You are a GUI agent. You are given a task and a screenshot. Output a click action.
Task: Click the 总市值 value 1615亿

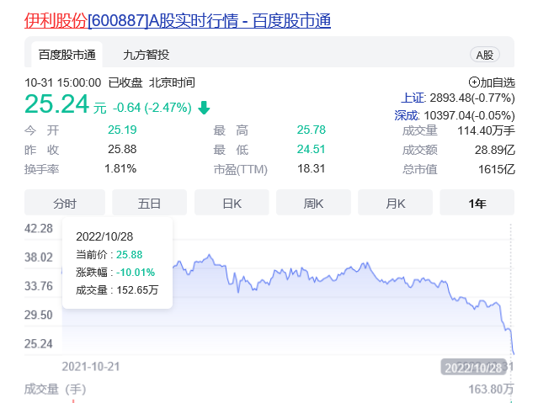click(497, 169)
